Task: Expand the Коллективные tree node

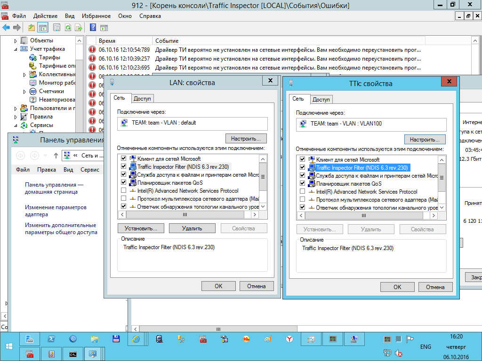Action: pyautogui.click(x=24, y=75)
